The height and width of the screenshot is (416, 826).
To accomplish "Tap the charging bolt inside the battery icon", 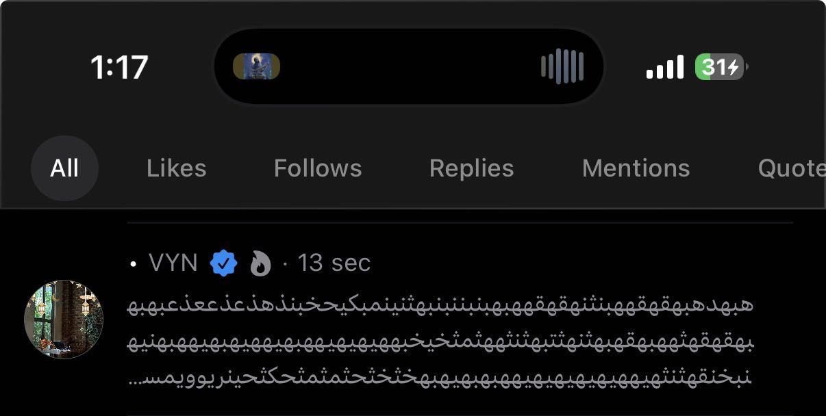I will (733, 66).
